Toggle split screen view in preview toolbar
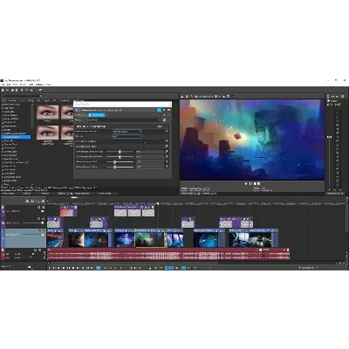This screenshot has width=349, height=349. pos(197,96)
